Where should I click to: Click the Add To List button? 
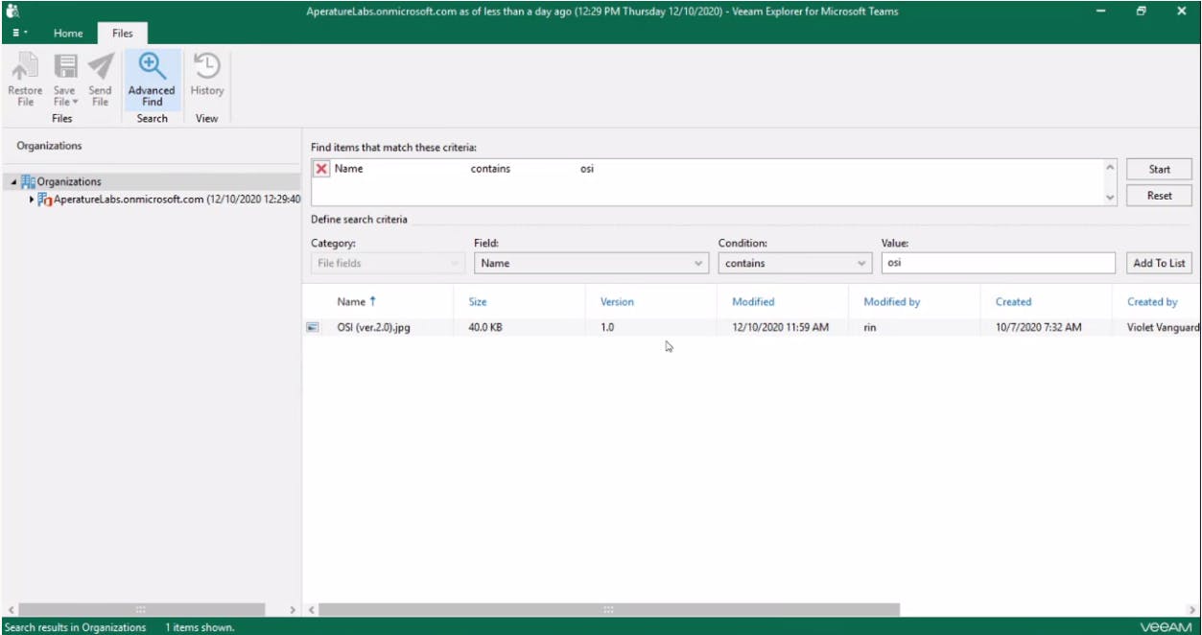pos(1159,263)
